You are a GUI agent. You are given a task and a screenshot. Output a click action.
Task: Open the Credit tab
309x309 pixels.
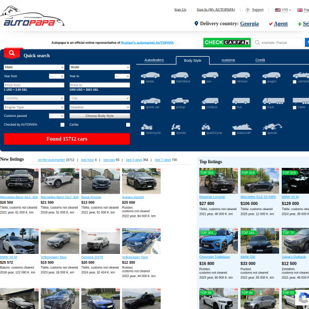point(260,60)
